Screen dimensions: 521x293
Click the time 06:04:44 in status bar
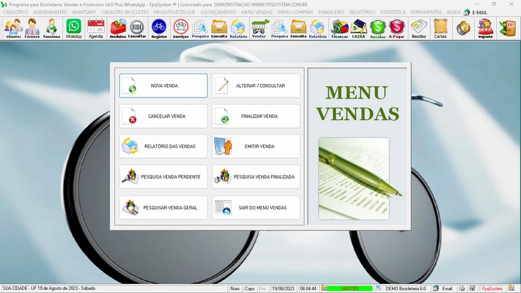click(x=308, y=288)
